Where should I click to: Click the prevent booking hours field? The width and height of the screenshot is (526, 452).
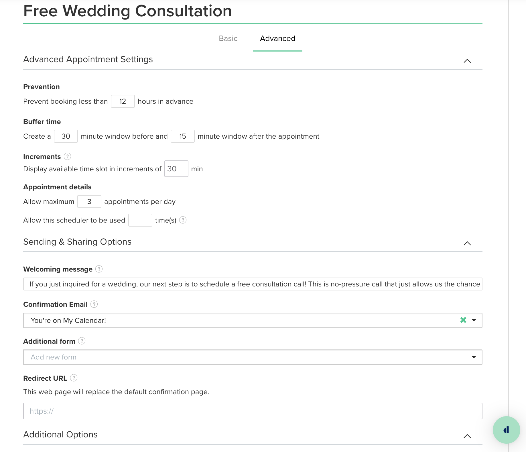click(123, 101)
